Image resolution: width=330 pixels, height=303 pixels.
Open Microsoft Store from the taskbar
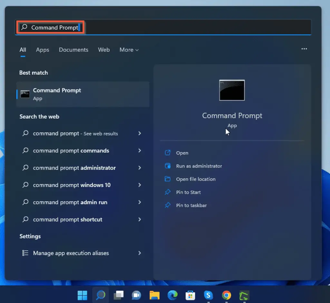point(190,295)
